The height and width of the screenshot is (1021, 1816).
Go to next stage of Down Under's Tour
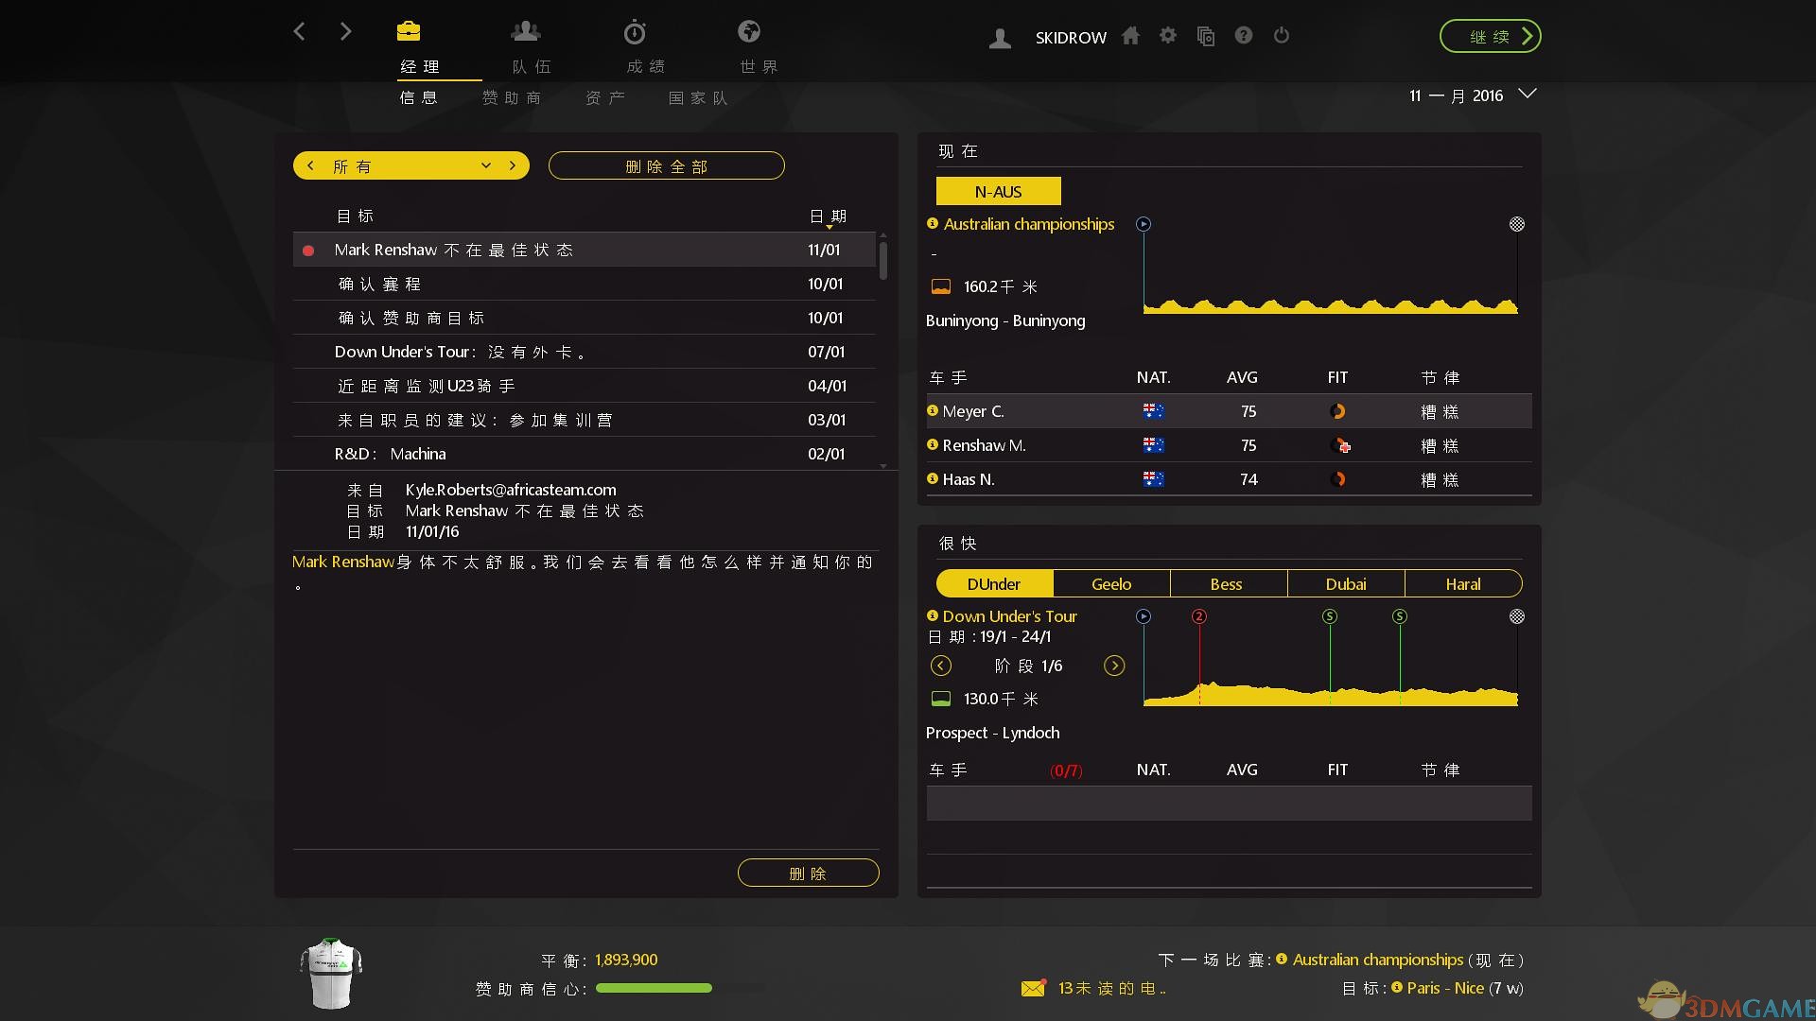coord(1114,666)
